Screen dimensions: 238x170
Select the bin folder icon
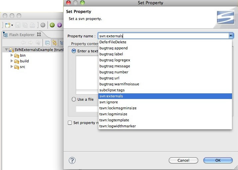pos(17,56)
